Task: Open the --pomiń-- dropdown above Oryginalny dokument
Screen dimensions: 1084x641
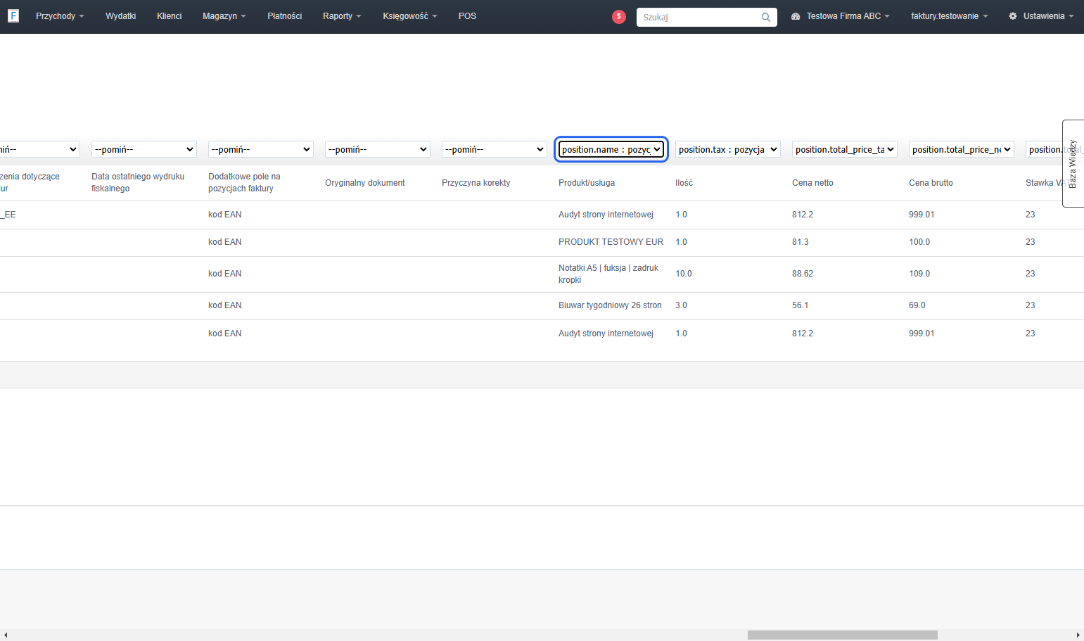Action: (378, 149)
